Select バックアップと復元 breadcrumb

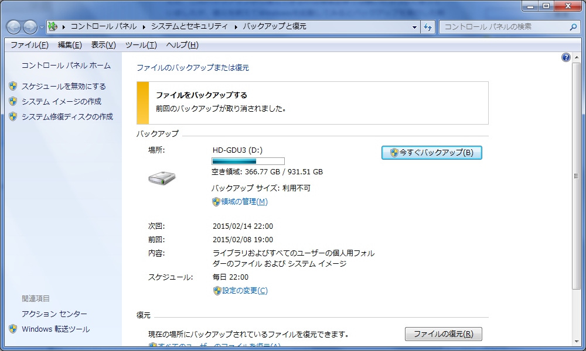274,26
